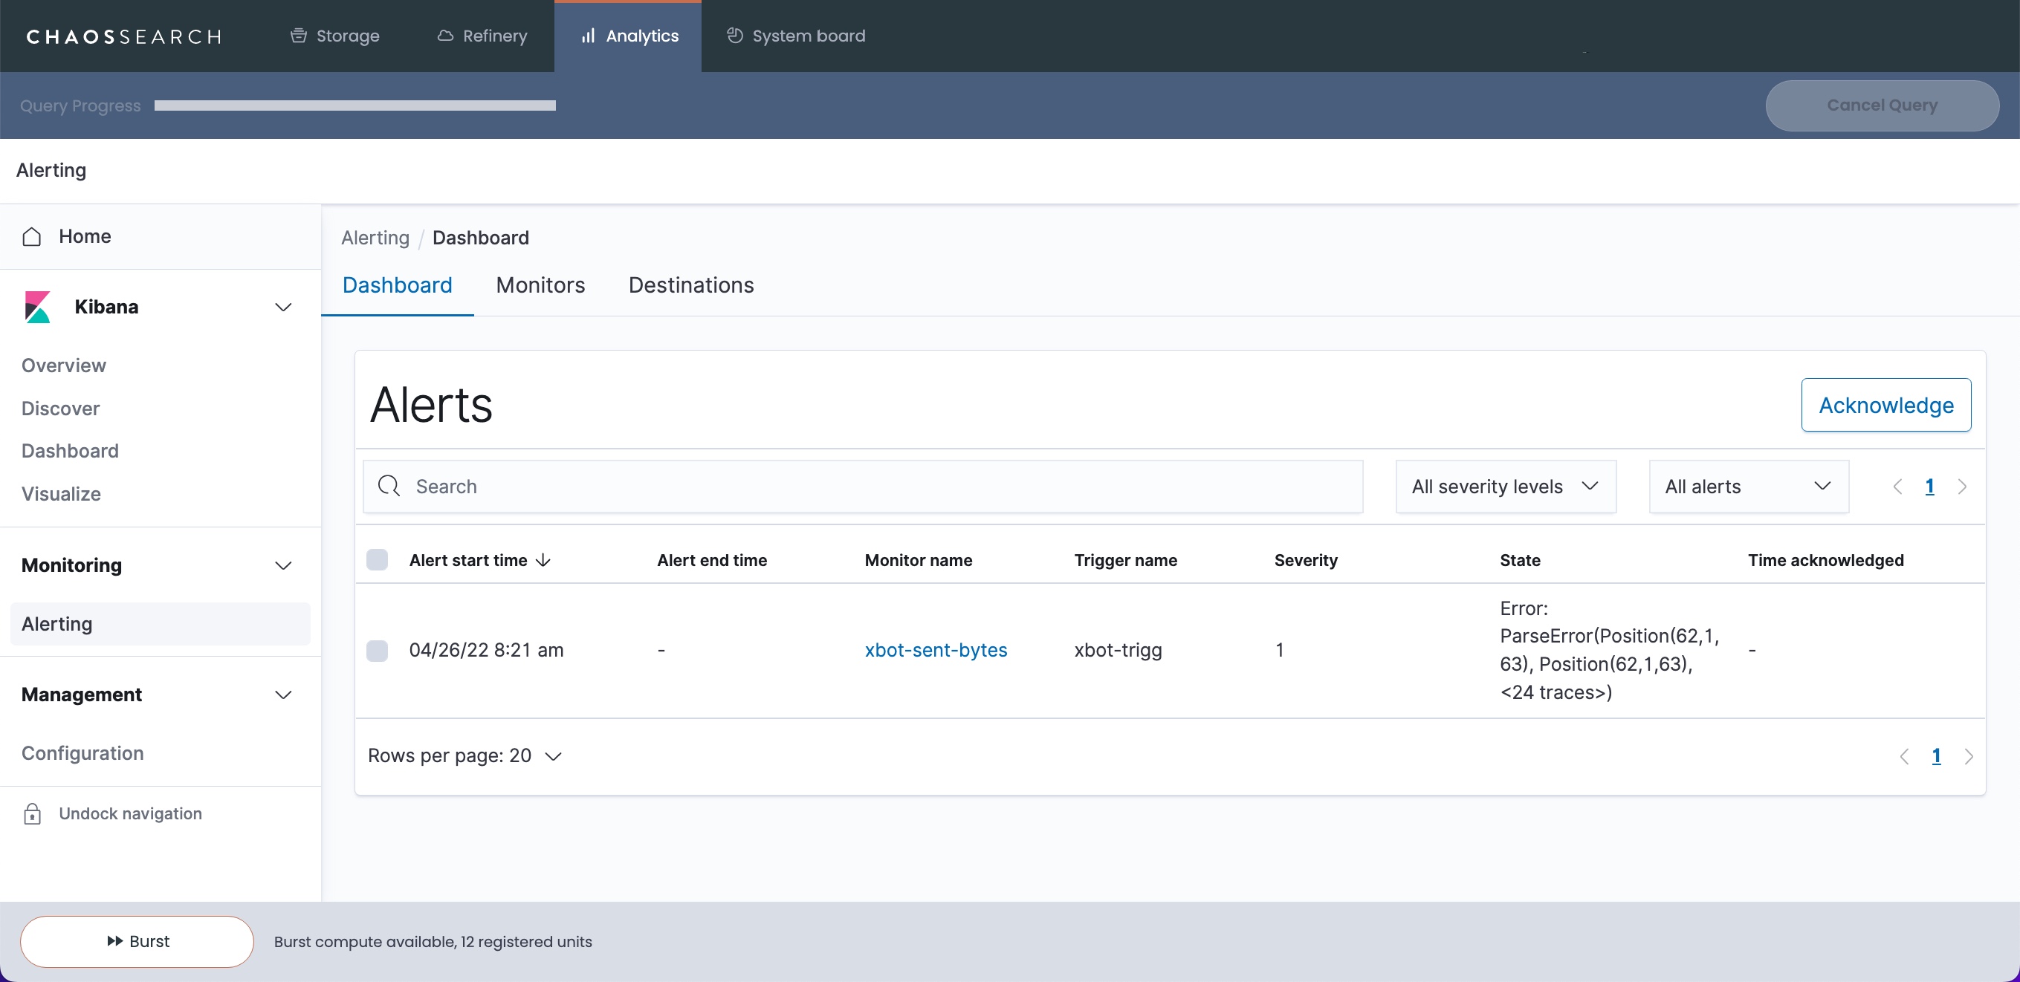The width and height of the screenshot is (2020, 982).
Task: Switch to the Destinations tab
Action: pyautogui.click(x=691, y=285)
